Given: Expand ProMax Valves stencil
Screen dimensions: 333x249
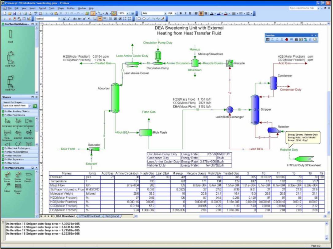Looking at the screenshot, I should click(x=20, y=163).
